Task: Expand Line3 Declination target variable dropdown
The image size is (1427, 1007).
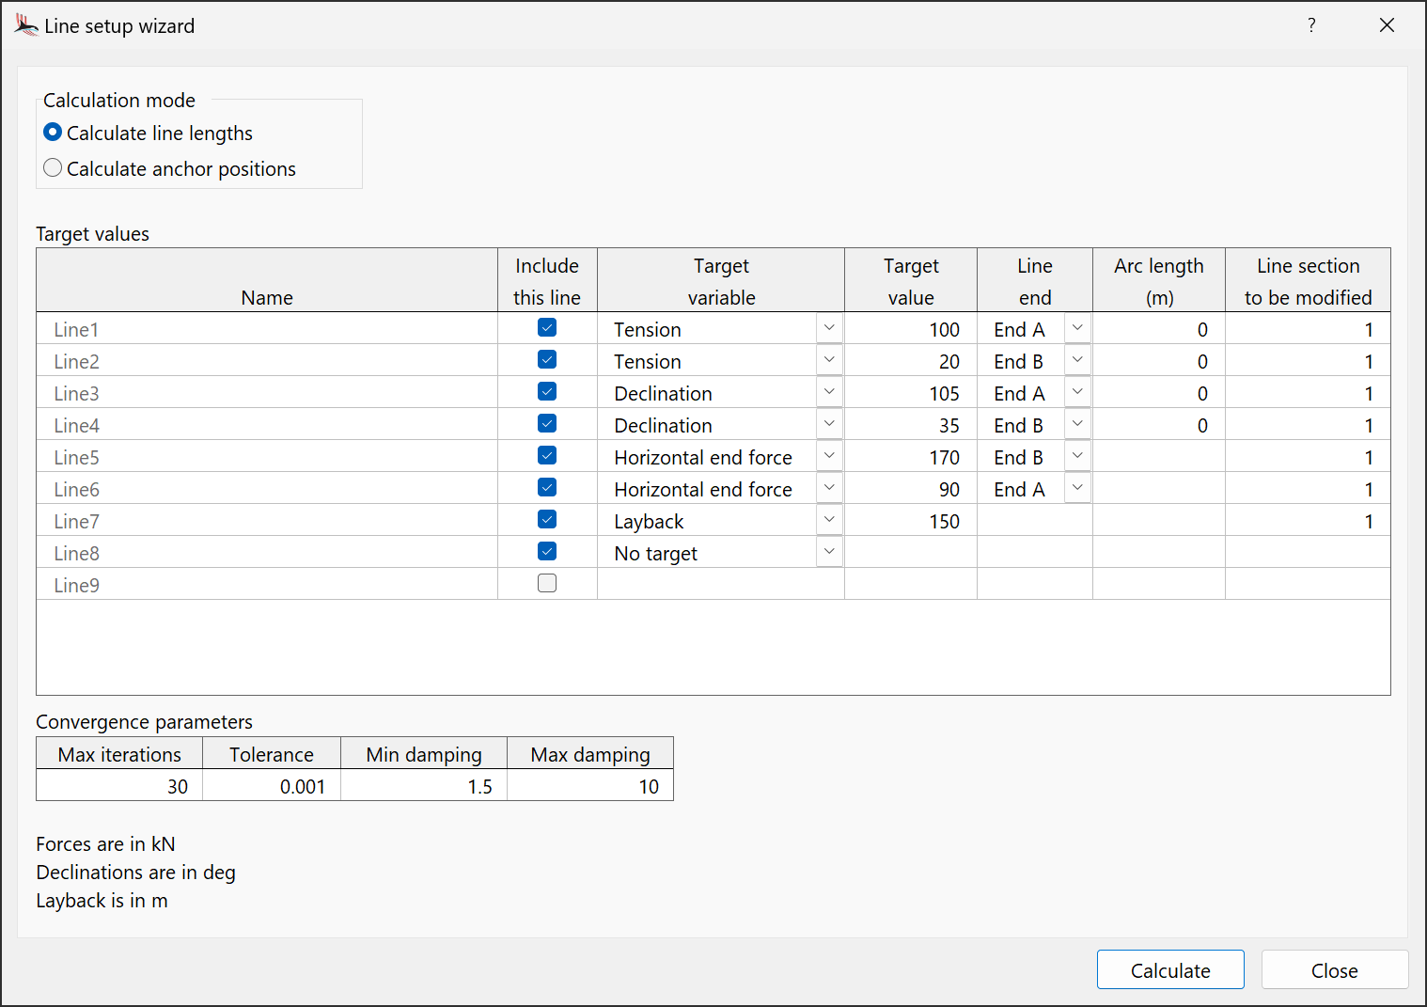Action: coord(829,392)
